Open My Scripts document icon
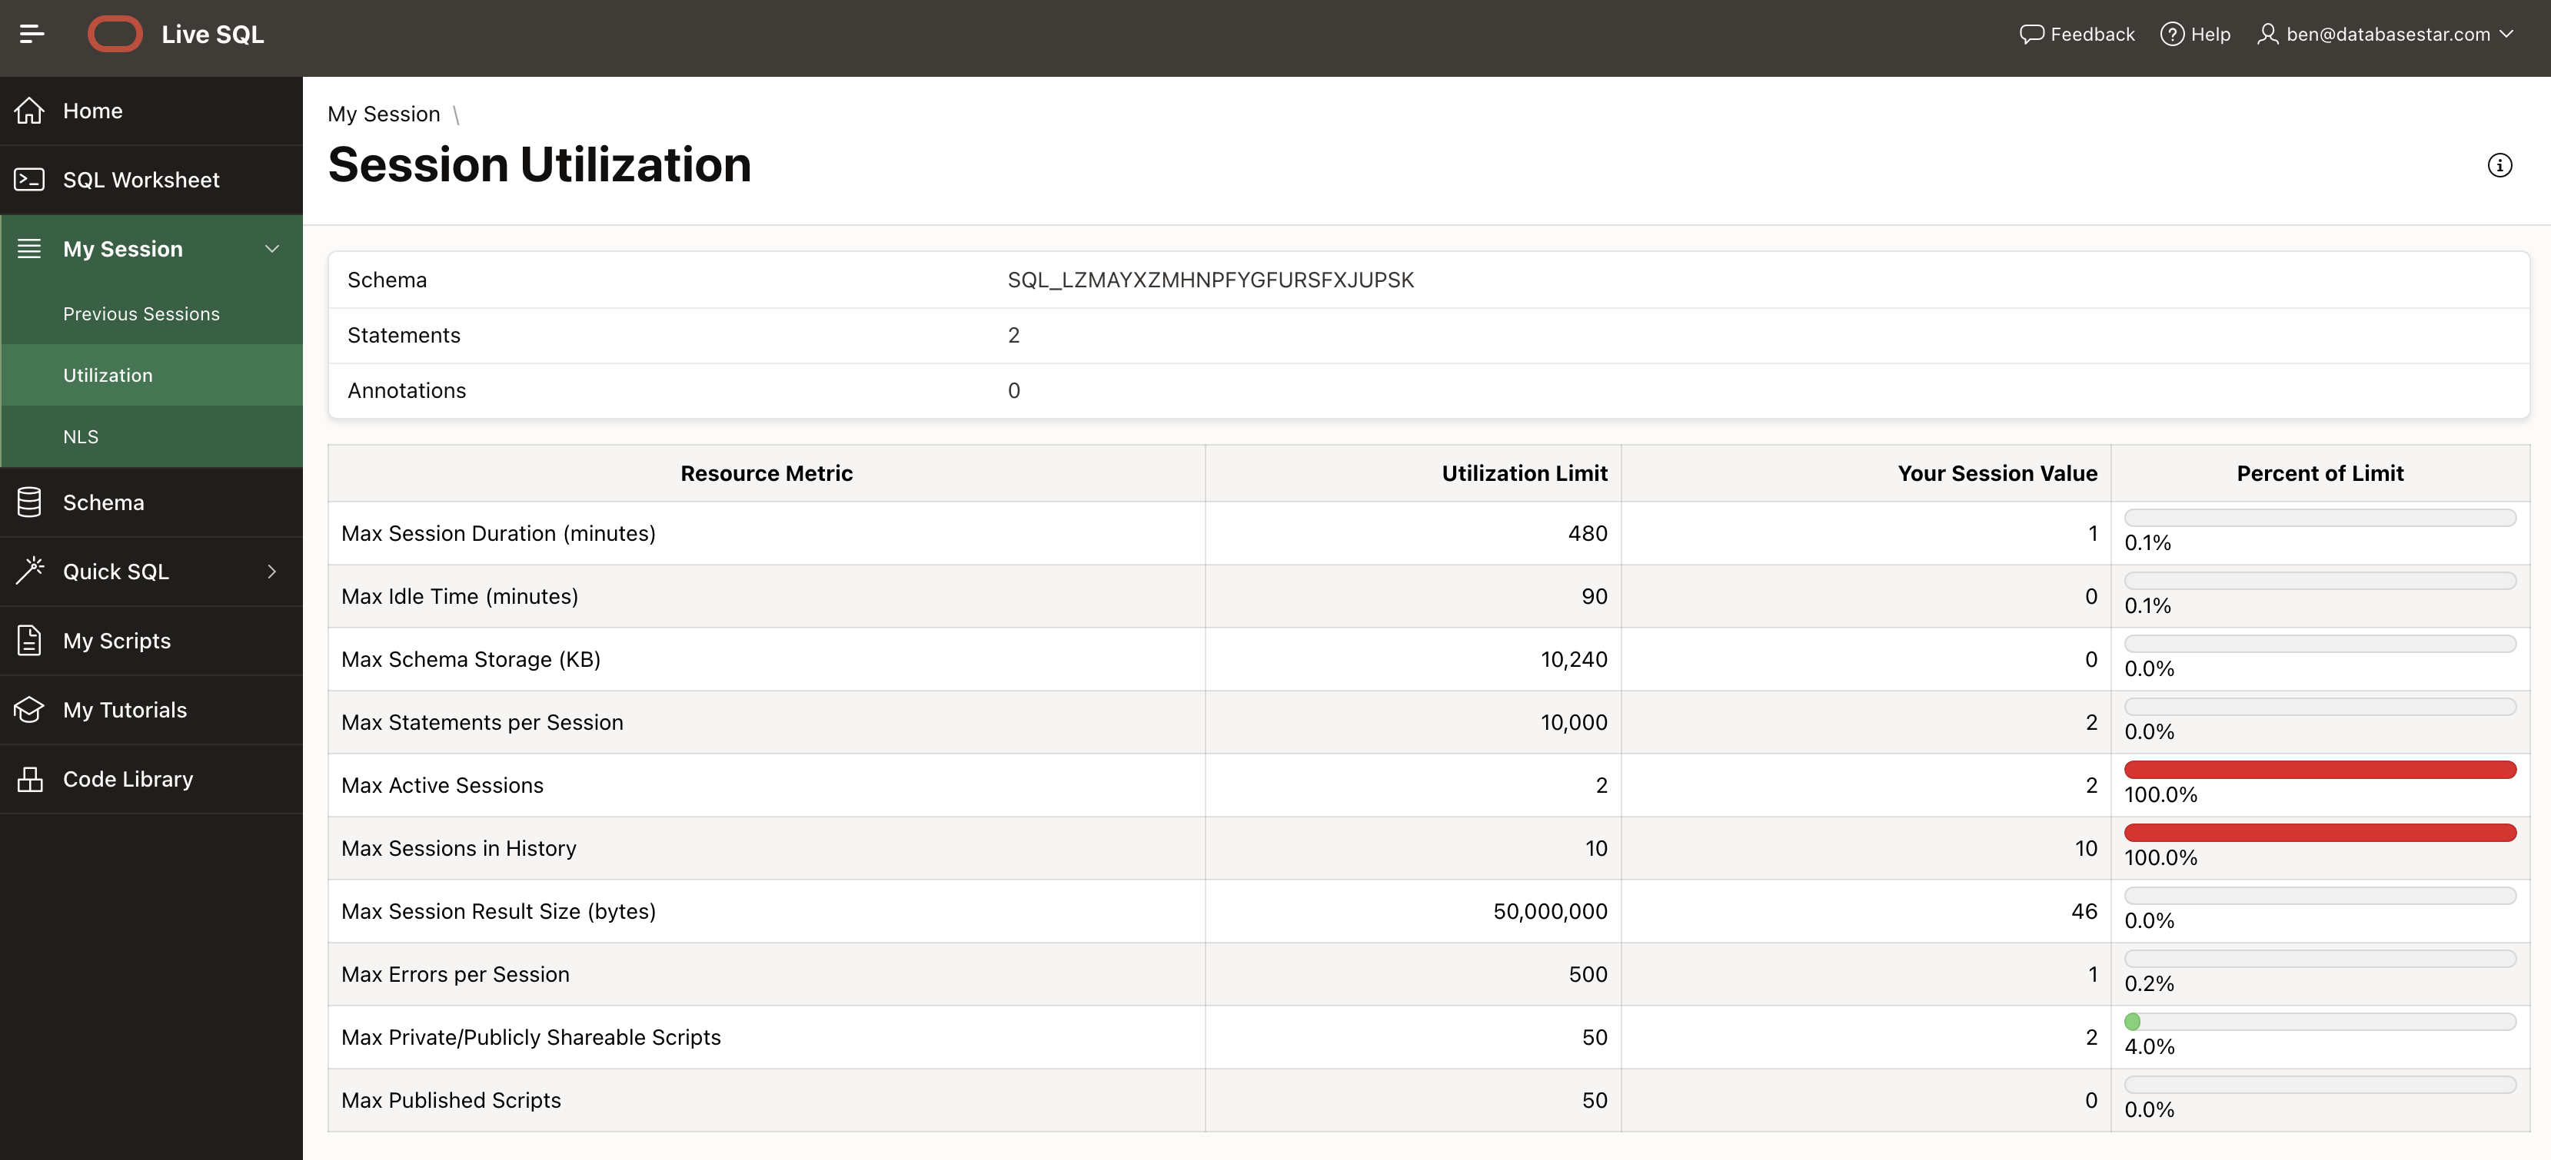This screenshot has width=2551, height=1160. (30, 641)
